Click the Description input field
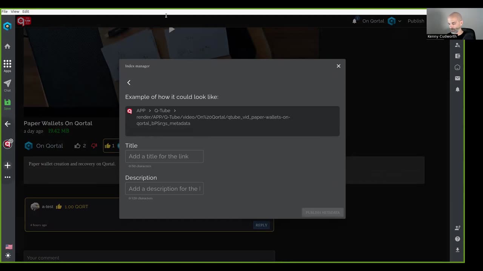The height and width of the screenshot is (271, 483). pos(164,189)
